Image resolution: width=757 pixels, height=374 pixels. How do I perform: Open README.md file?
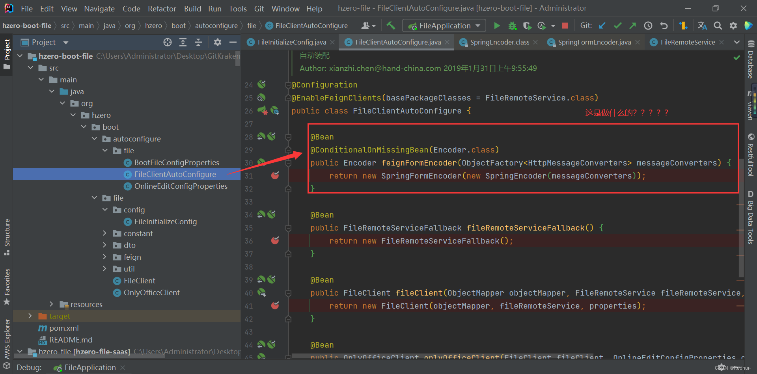[x=71, y=340]
